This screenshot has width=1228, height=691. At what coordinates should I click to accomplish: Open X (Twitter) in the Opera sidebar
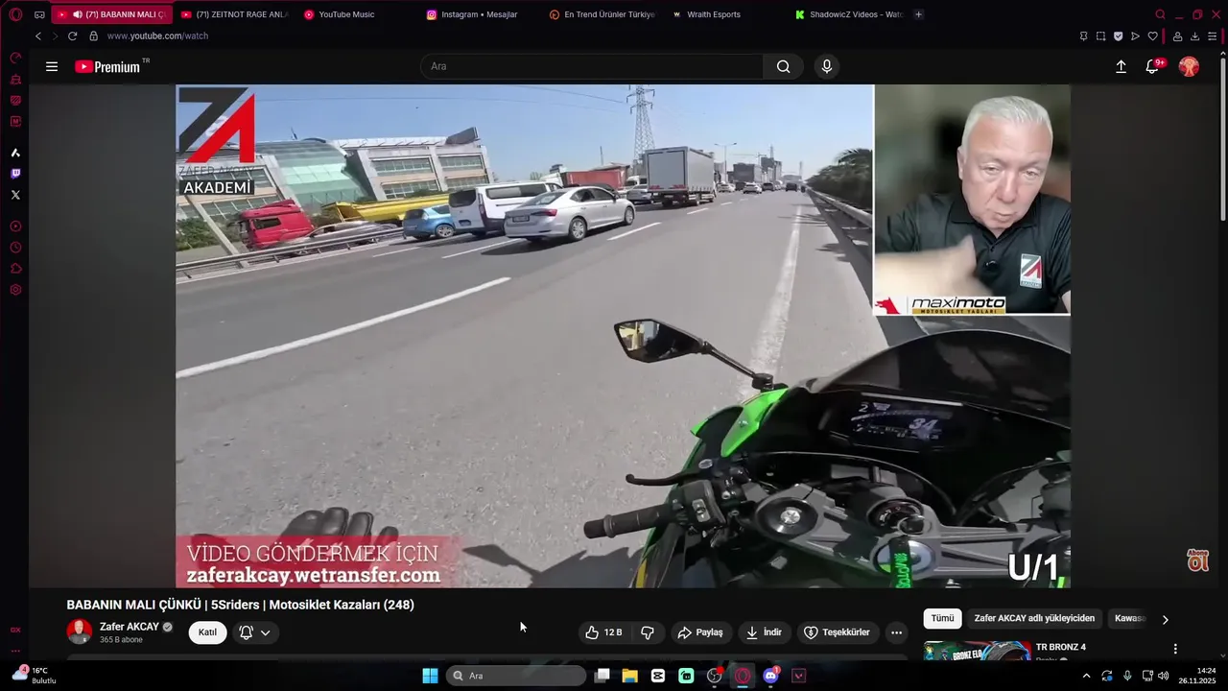[15, 195]
